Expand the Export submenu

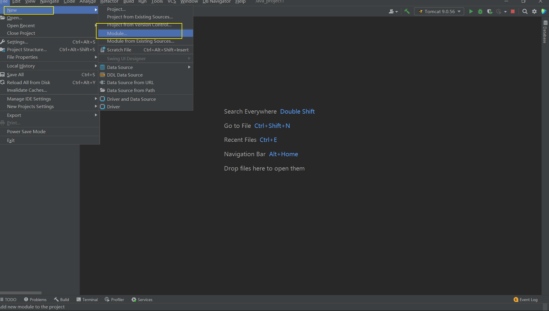click(x=50, y=115)
